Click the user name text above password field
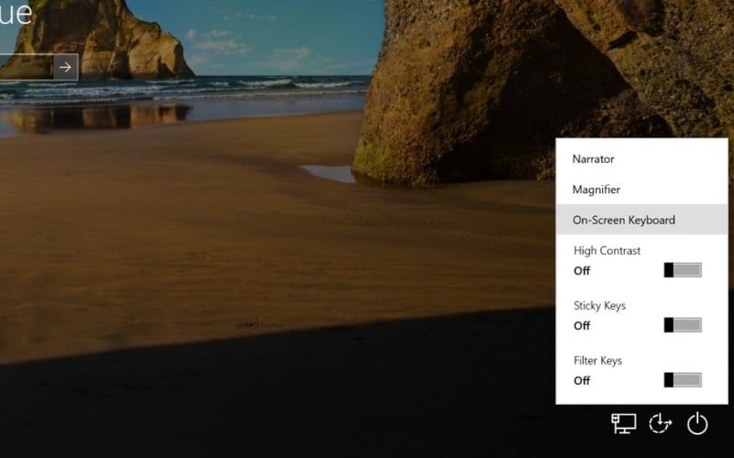The width and height of the screenshot is (734, 458). [x=16, y=16]
